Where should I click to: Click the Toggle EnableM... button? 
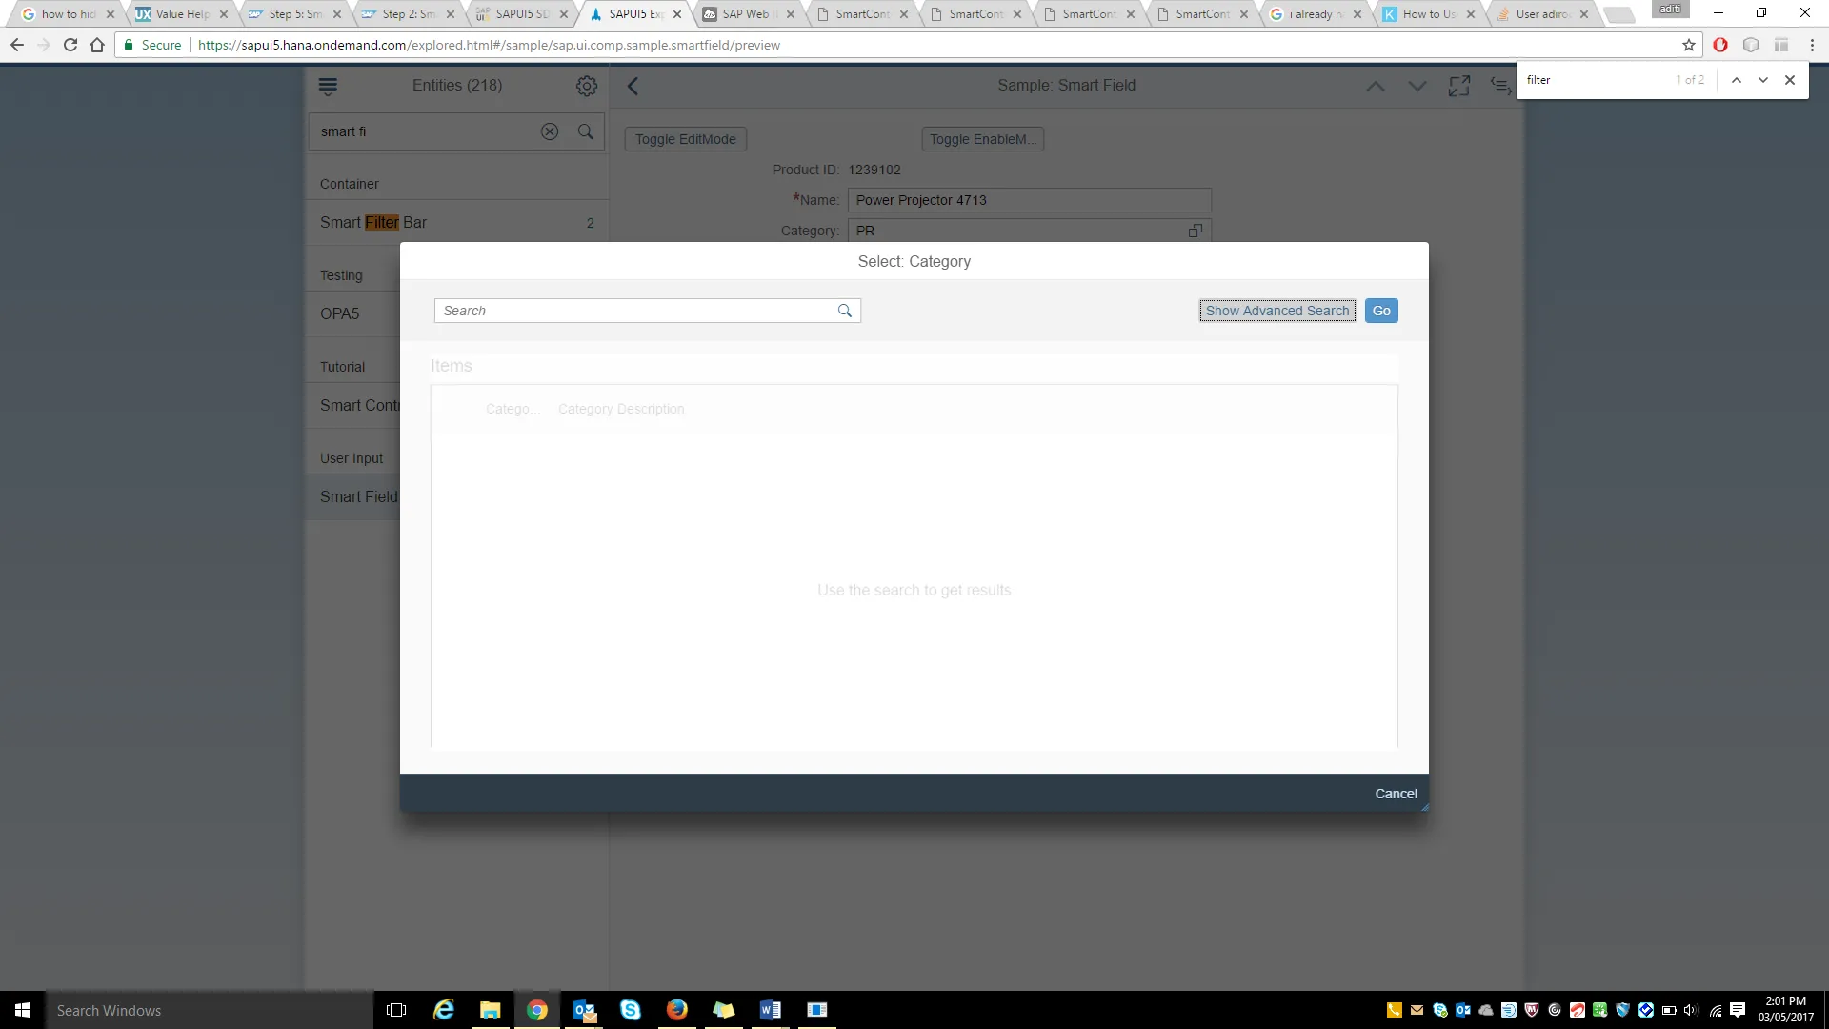tap(982, 139)
